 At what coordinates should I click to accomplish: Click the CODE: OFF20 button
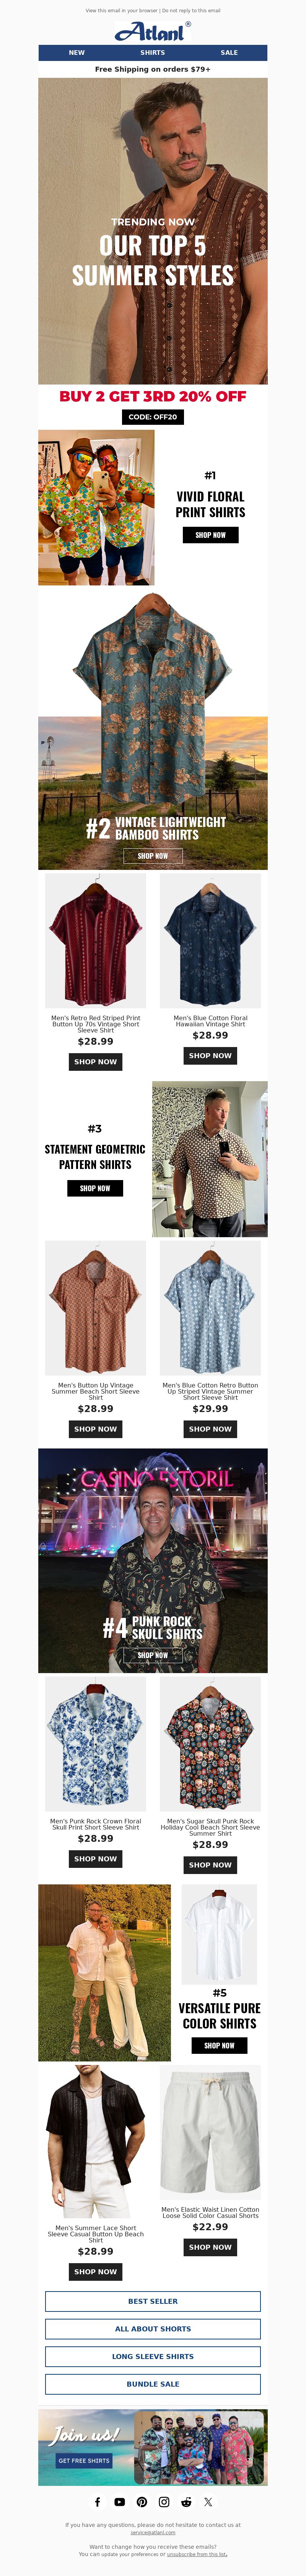[153, 417]
